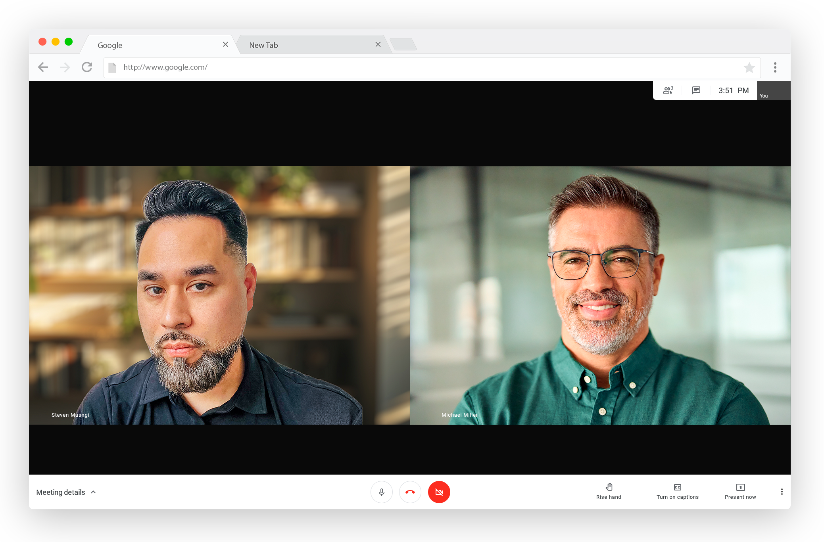Click the Raise hand icon
The image size is (824, 542).
[609, 487]
